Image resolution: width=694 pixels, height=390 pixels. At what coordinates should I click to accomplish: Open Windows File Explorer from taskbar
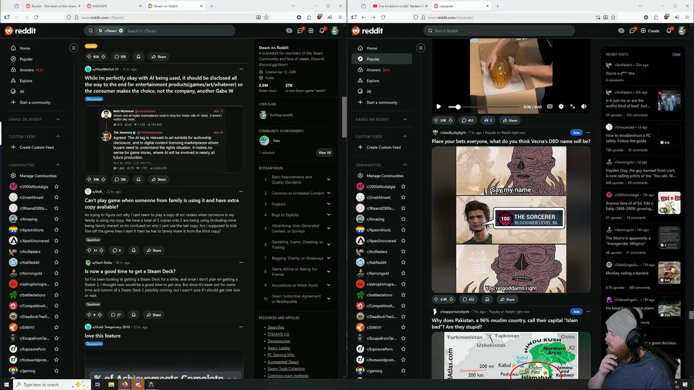tap(111, 384)
